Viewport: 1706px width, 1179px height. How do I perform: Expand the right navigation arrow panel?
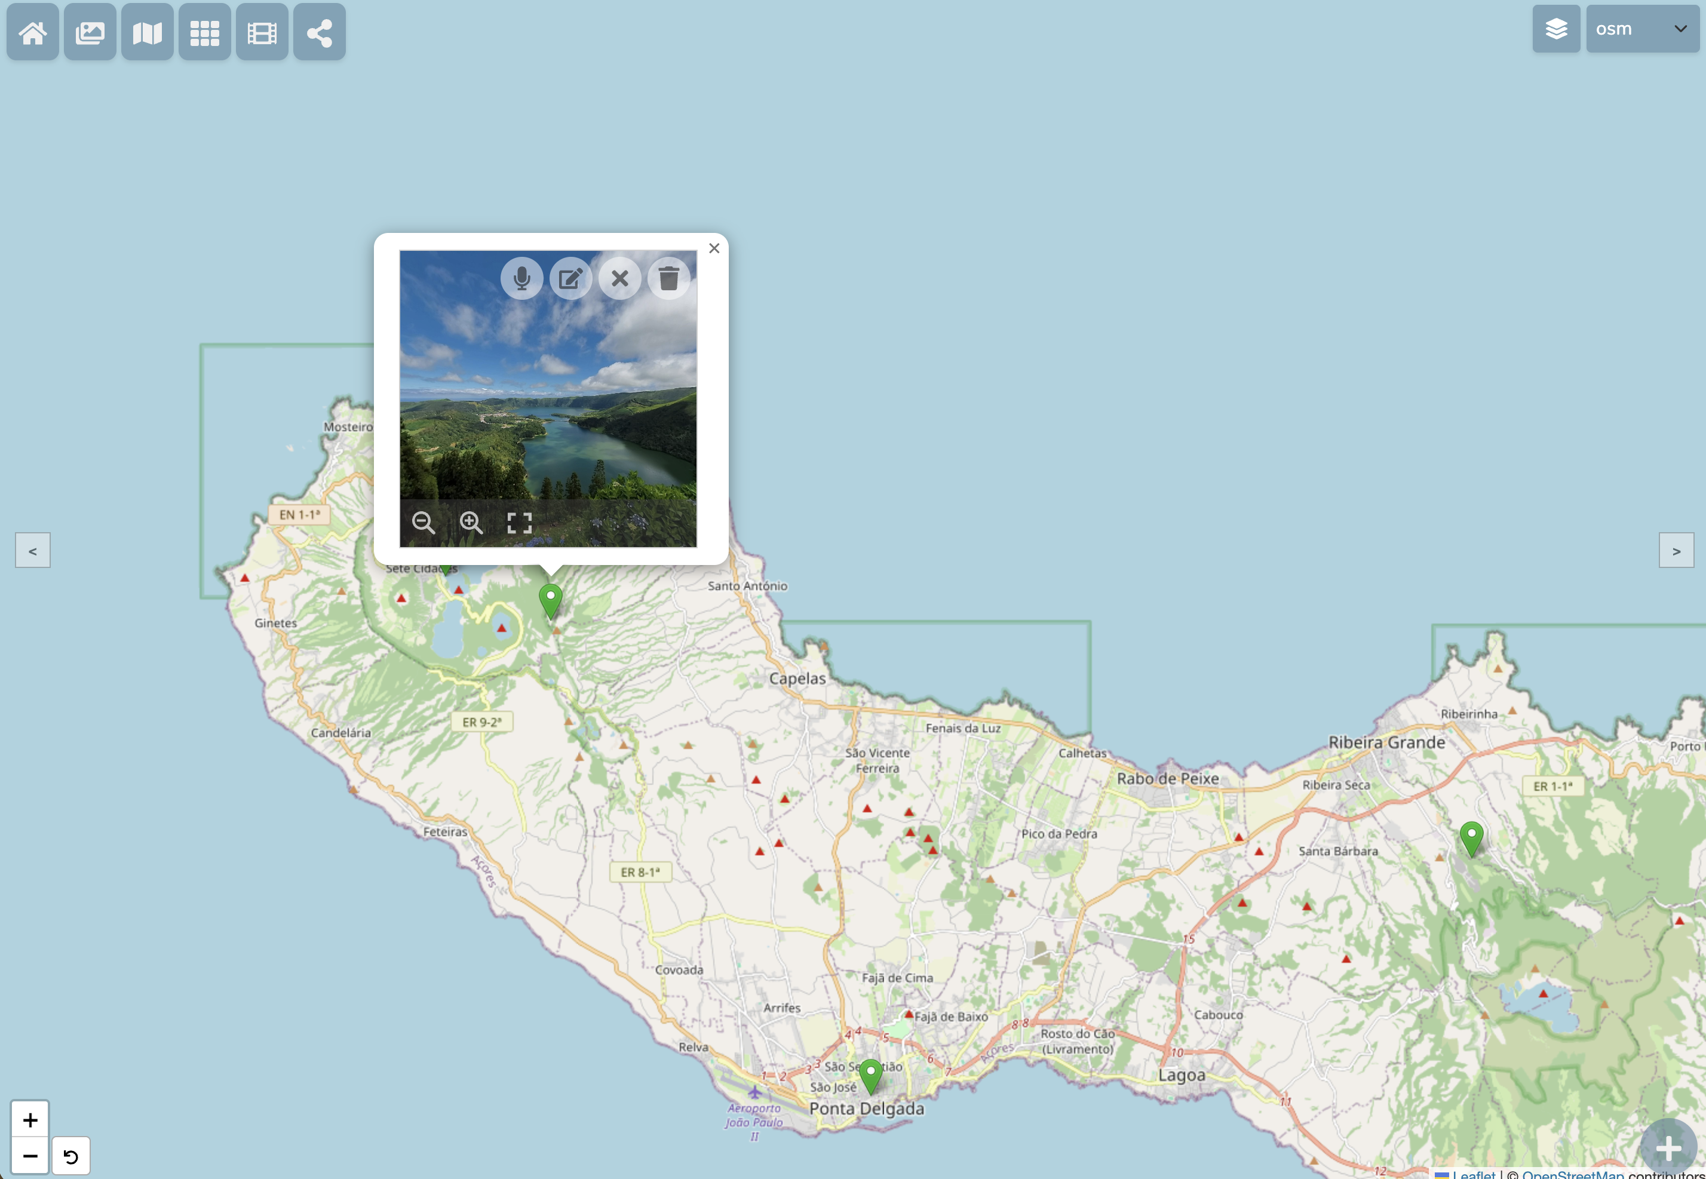(x=1676, y=549)
